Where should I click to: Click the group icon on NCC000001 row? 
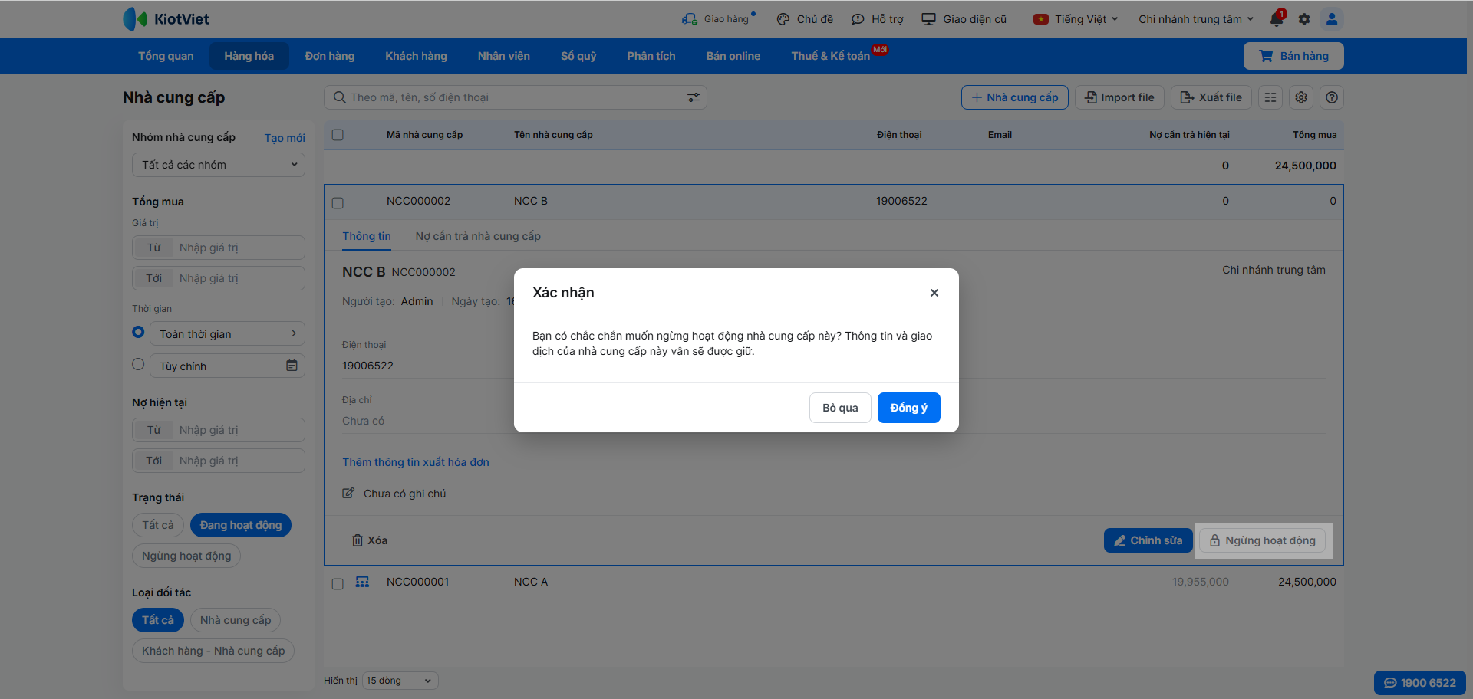[362, 582]
